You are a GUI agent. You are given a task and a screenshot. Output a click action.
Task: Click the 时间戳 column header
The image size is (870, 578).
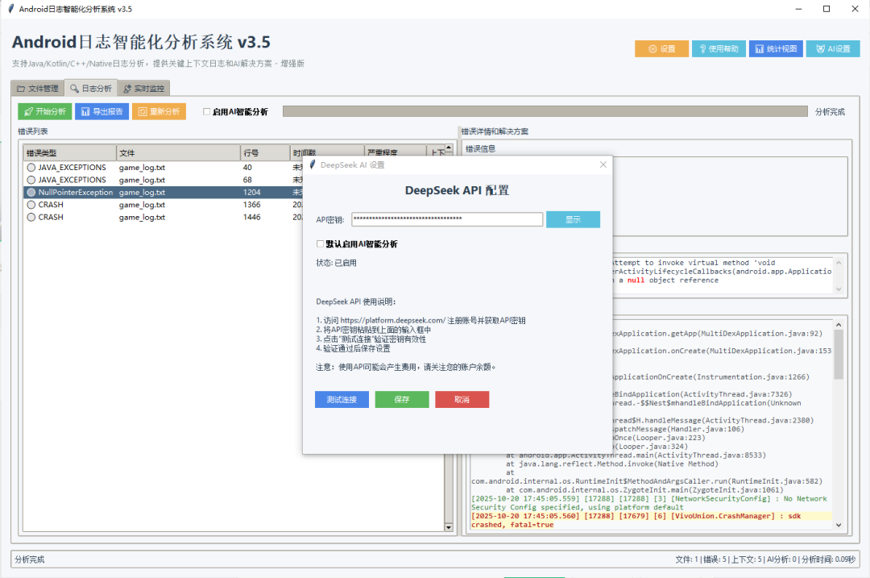click(x=327, y=152)
